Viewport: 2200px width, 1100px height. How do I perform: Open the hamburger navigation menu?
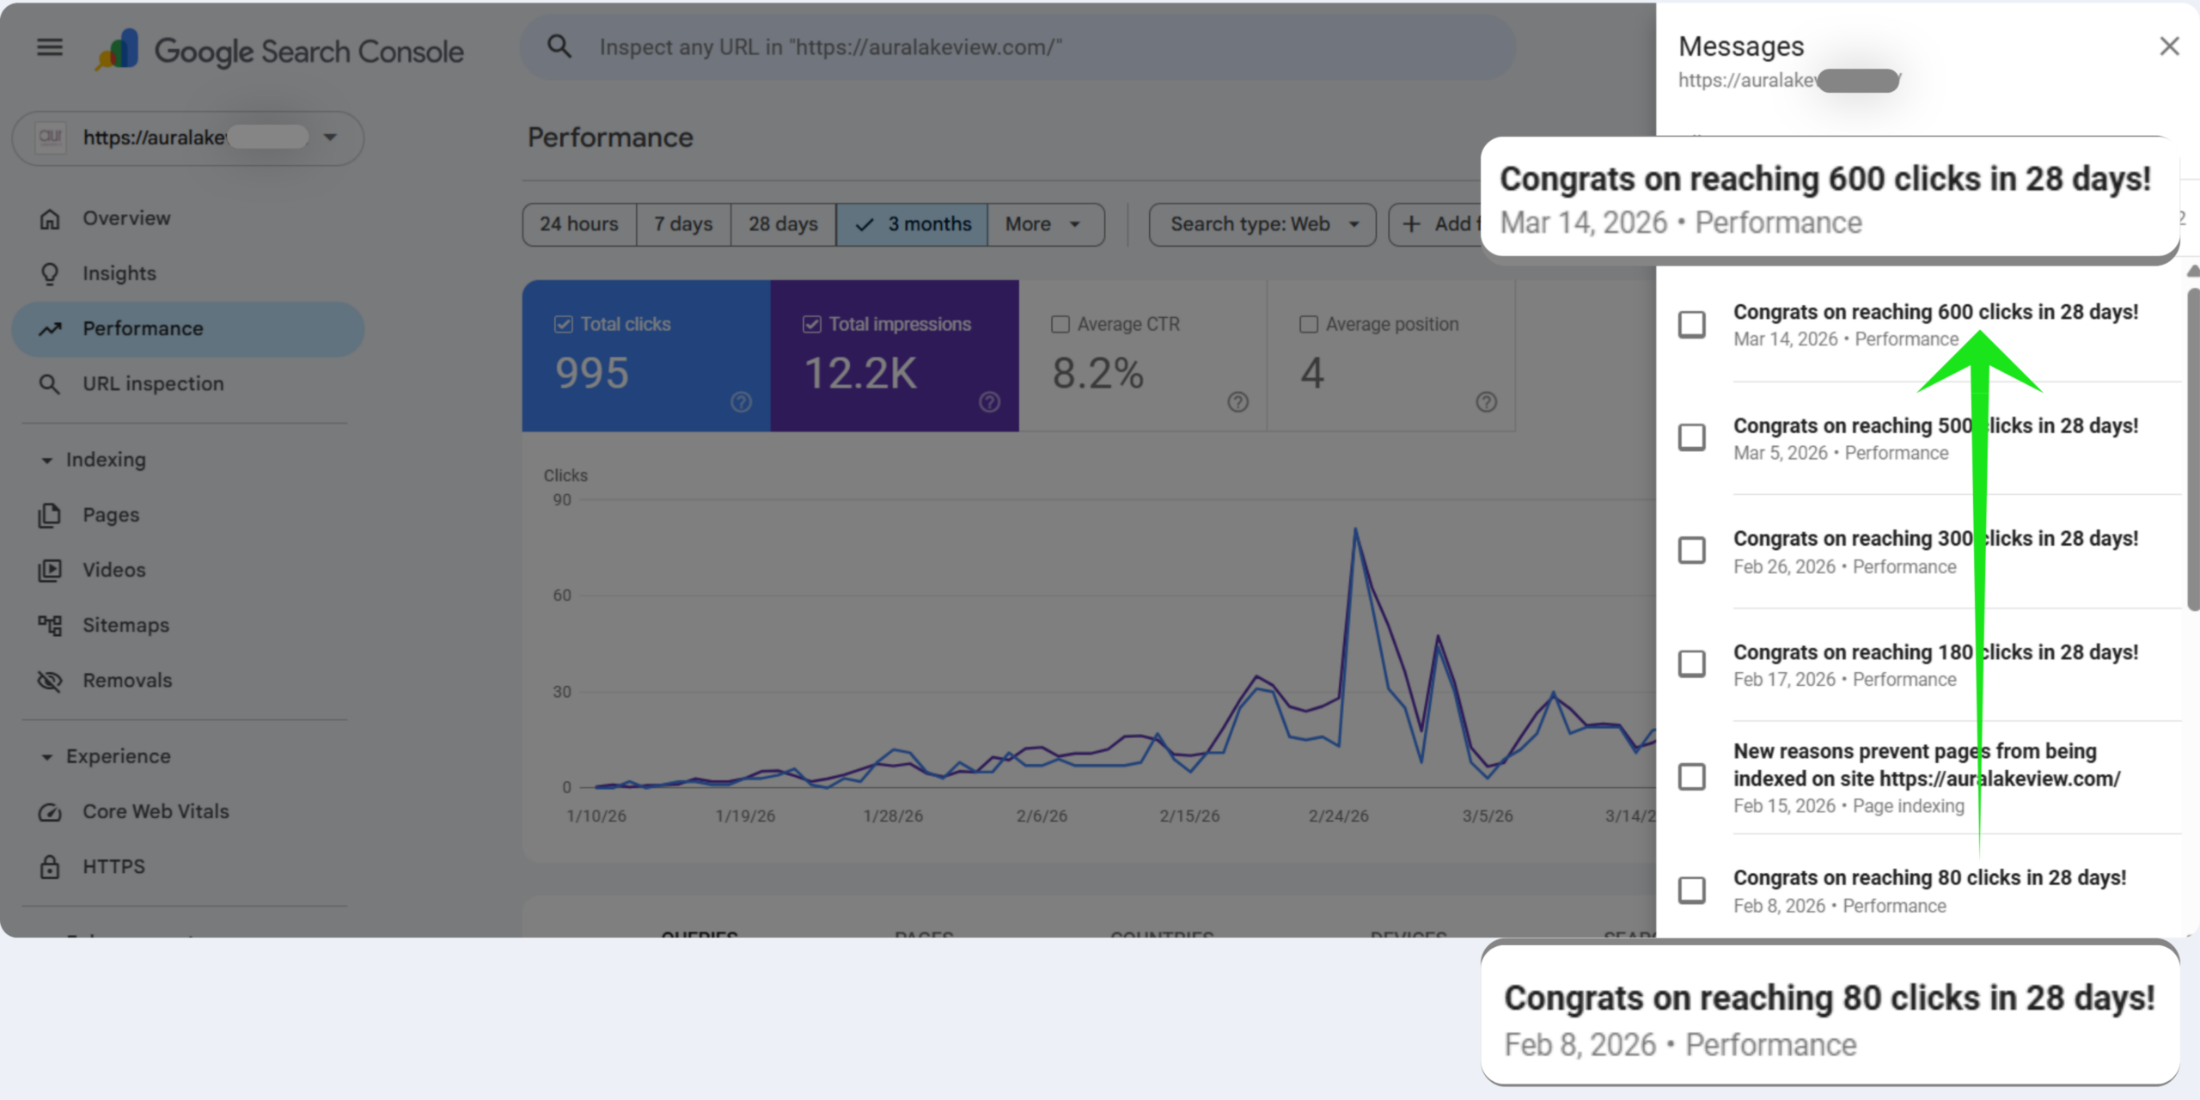pos(50,47)
